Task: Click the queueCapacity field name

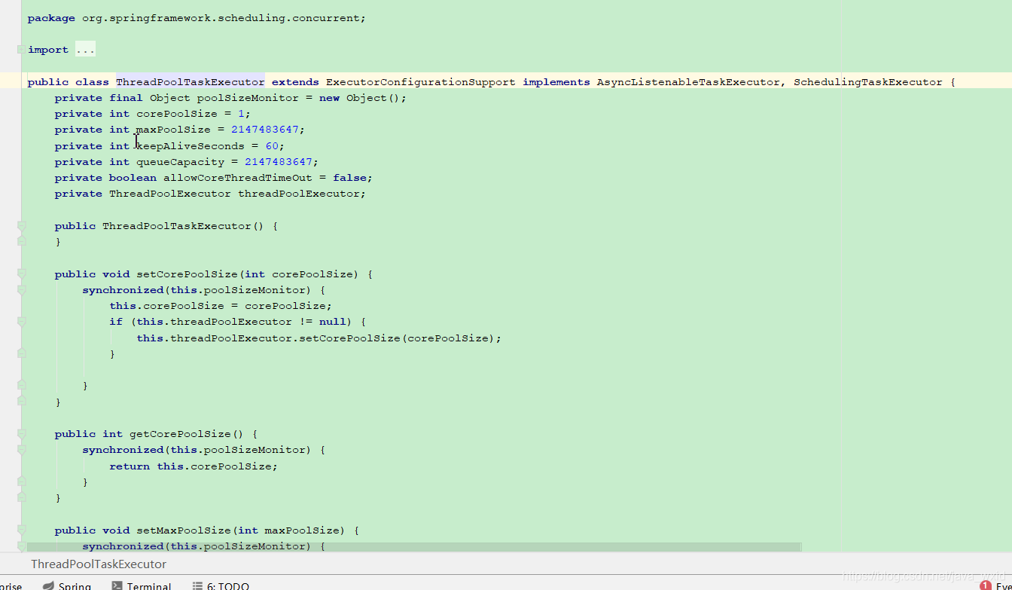Action: (181, 162)
